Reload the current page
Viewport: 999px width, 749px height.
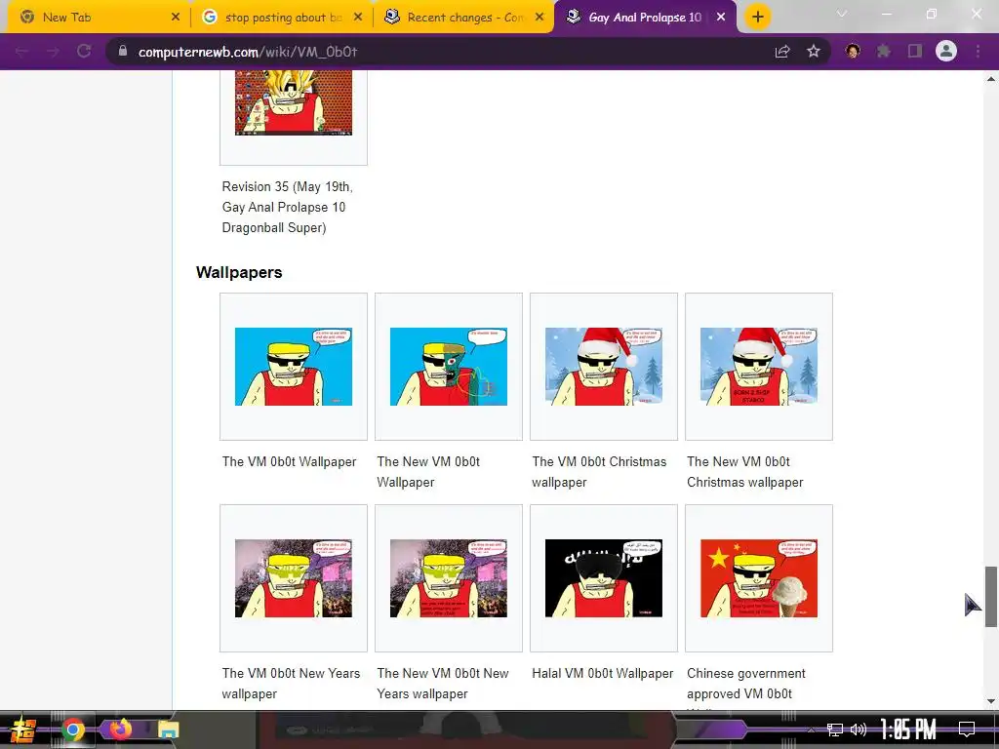(x=84, y=52)
